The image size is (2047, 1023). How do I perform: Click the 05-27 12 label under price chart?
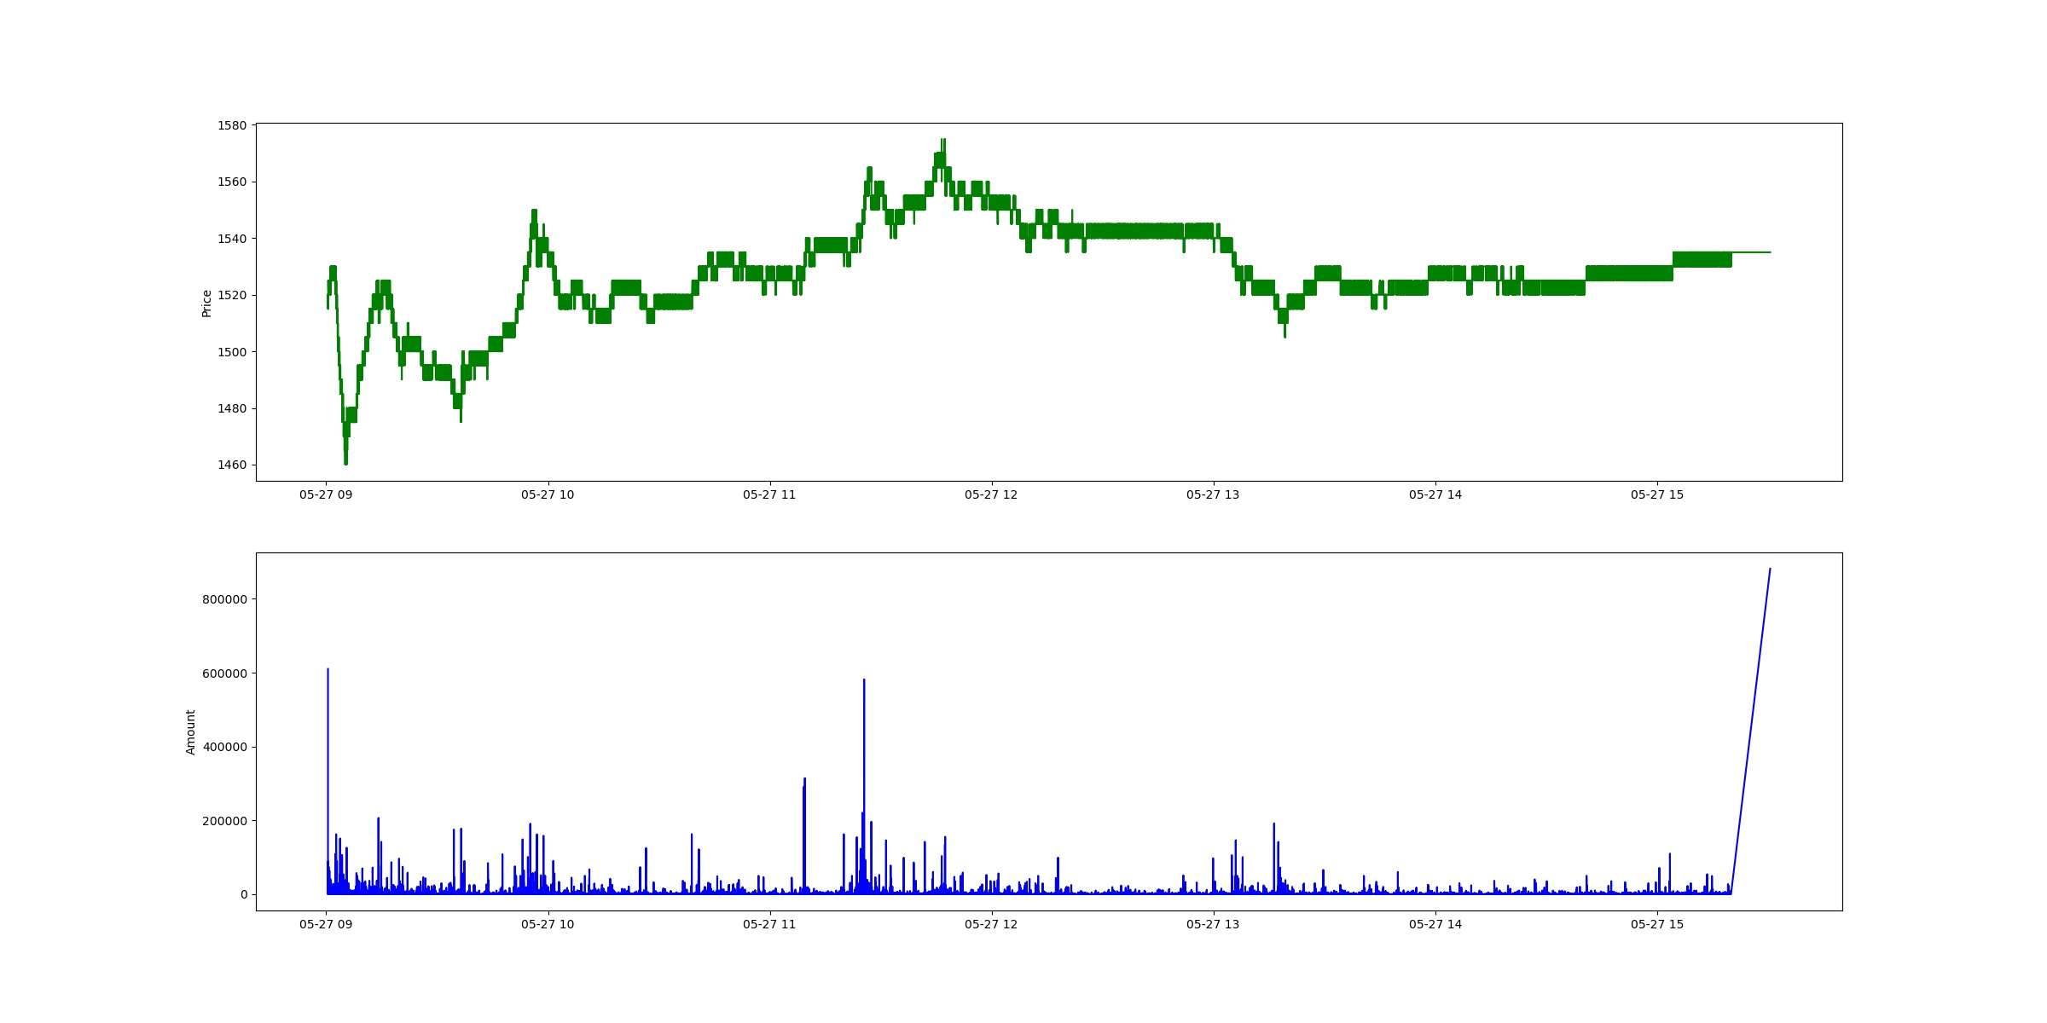pos(991,494)
